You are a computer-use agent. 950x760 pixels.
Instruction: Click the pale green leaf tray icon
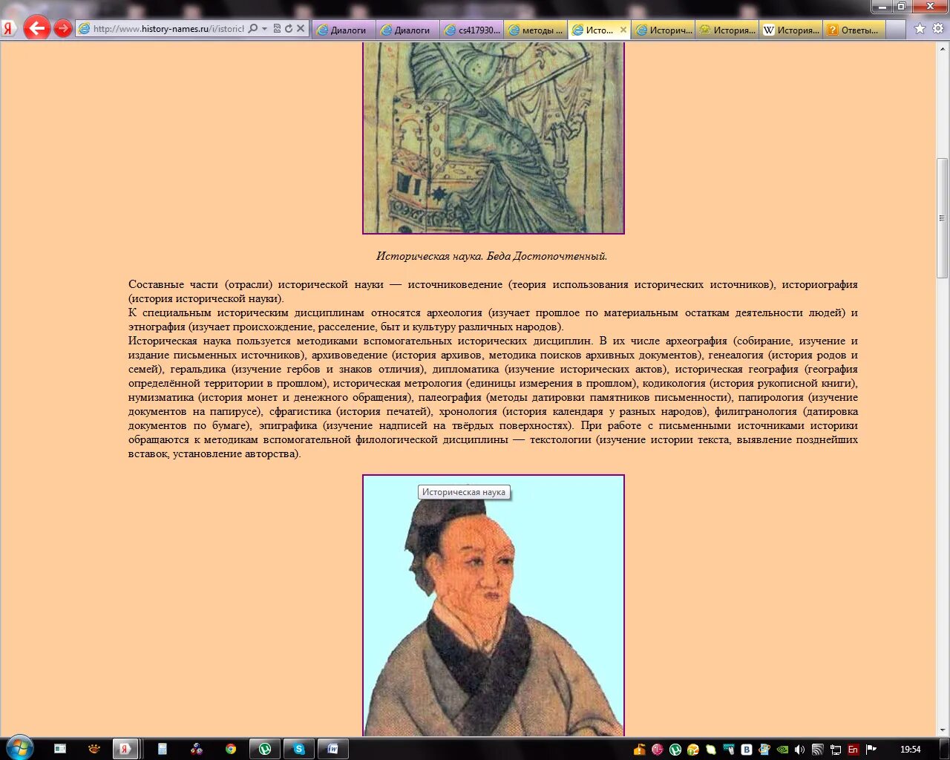click(x=711, y=750)
